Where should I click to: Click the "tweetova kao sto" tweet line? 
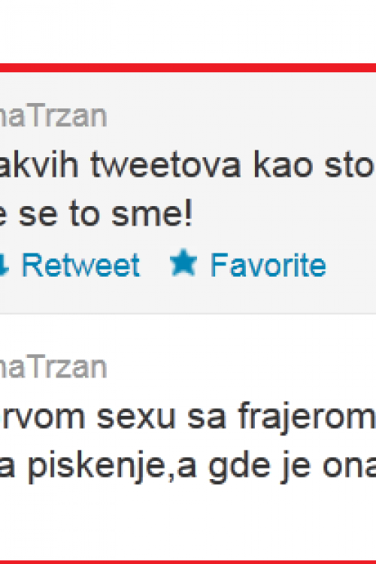[x=188, y=165]
